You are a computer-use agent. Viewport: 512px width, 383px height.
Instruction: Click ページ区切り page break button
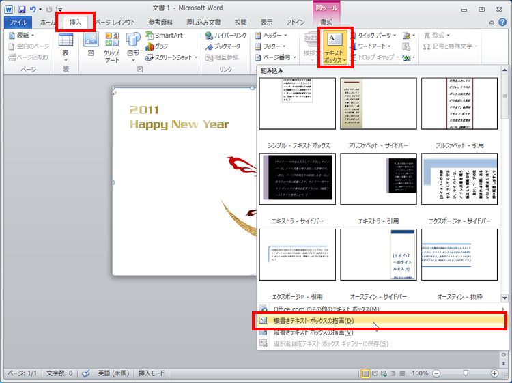tap(28, 57)
